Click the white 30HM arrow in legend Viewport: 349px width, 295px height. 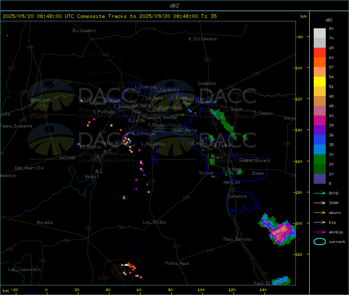320,203
